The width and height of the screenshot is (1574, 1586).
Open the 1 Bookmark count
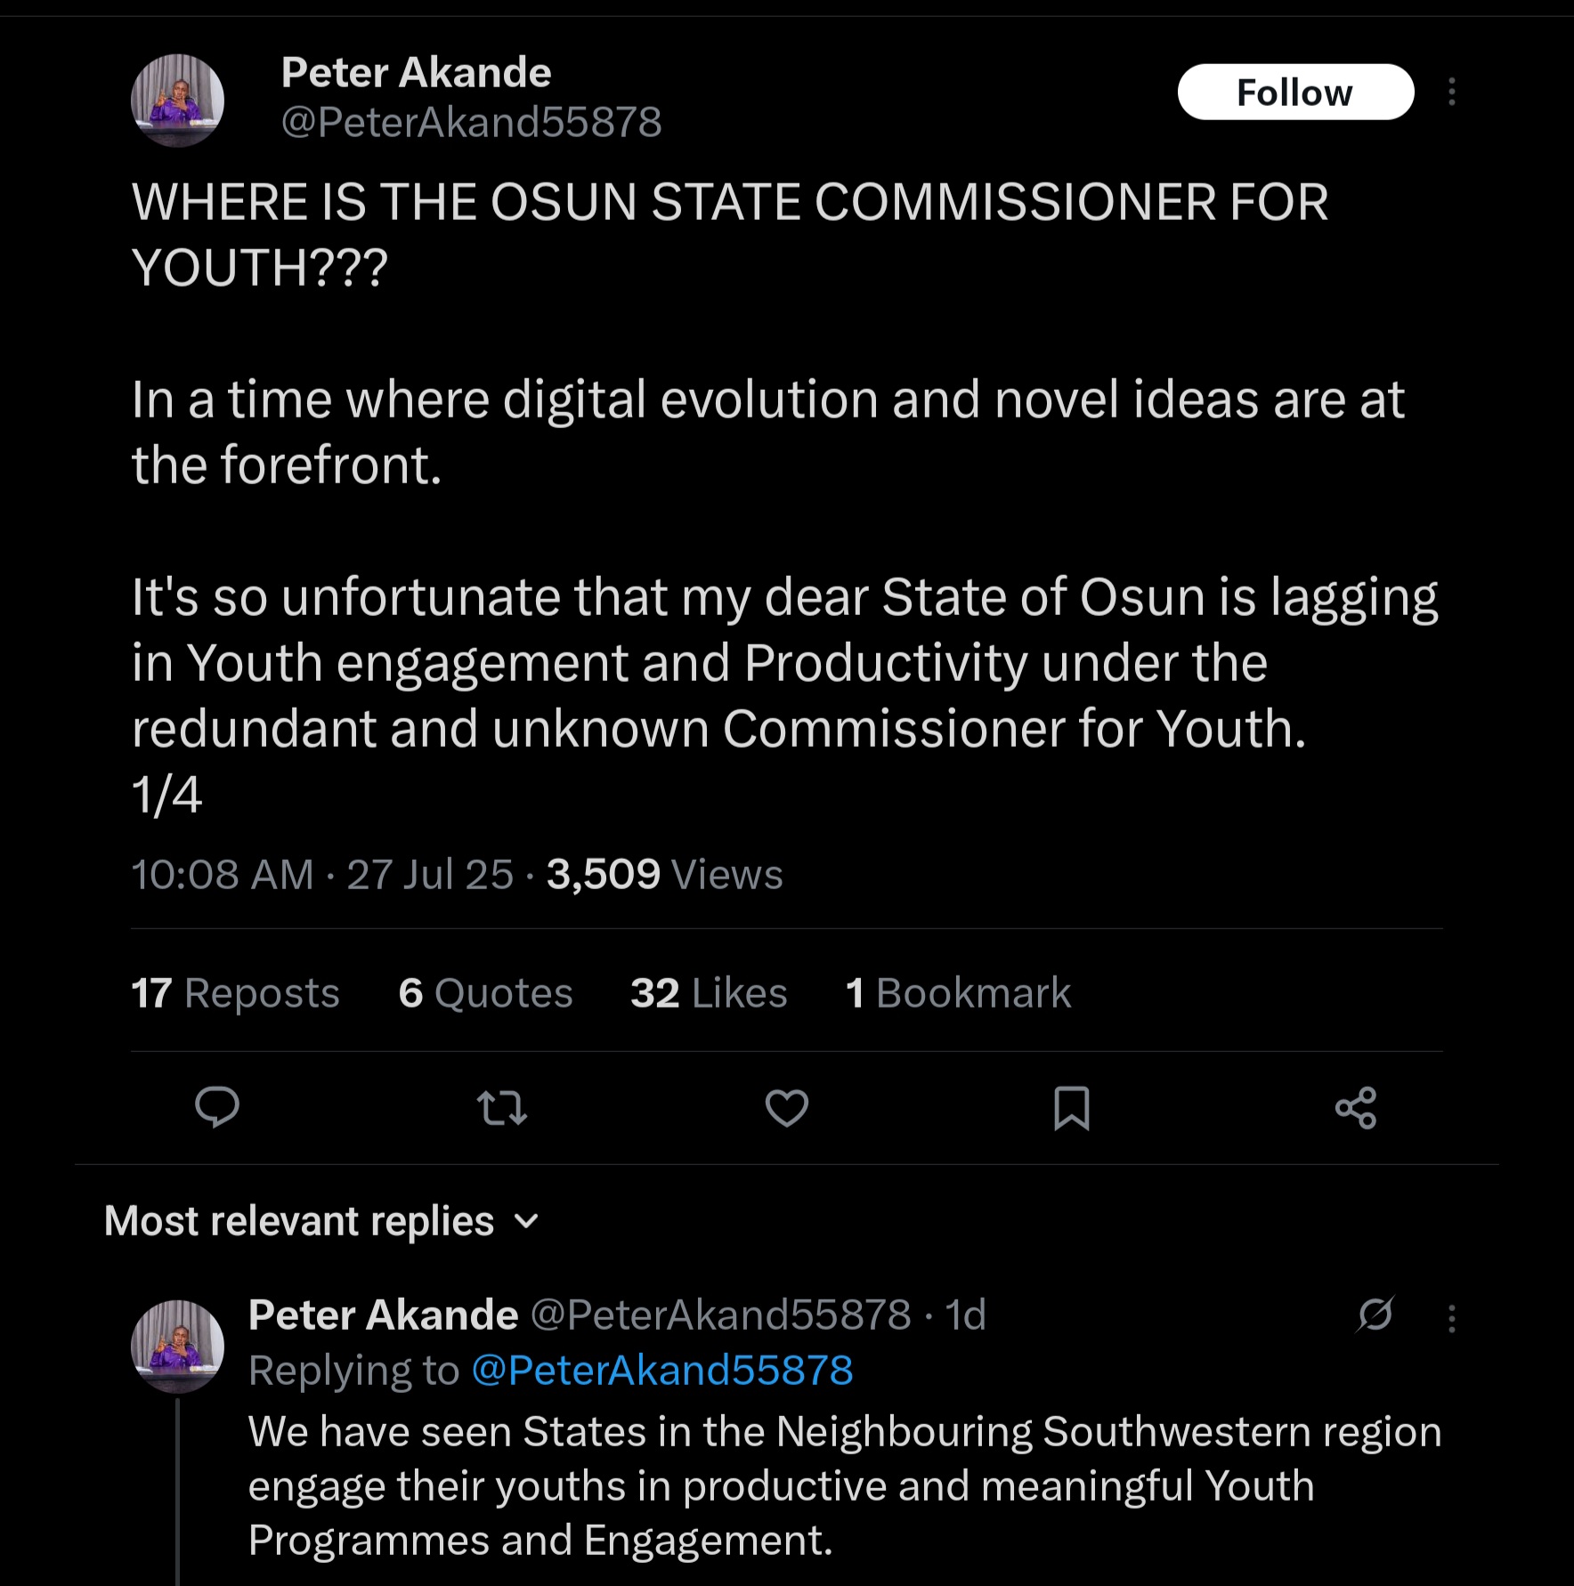tap(958, 993)
